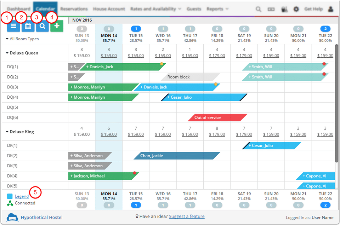Click the NOV 2016 month header
Viewport: 340px width, 225px height.
82,20
